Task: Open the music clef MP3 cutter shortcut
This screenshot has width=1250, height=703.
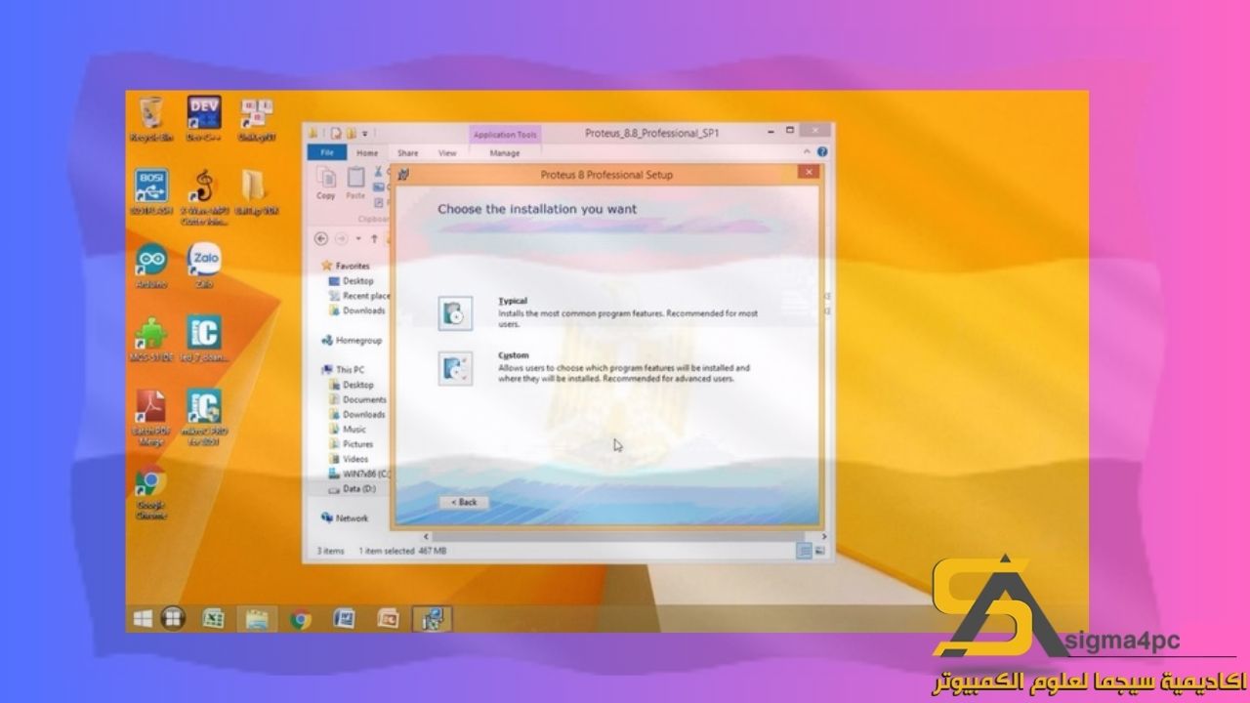Action: click(204, 197)
